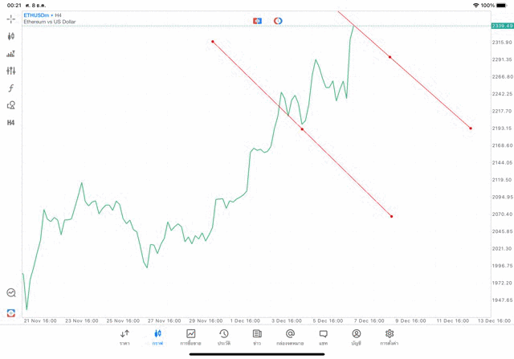Switch to the การซื้อขาย (Trade) tab
Screen dimensions: 514x359
click(190, 337)
